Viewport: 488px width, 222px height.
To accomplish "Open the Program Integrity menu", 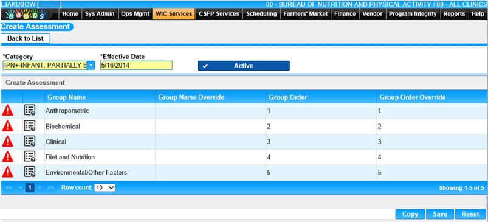I will coord(413,14).
